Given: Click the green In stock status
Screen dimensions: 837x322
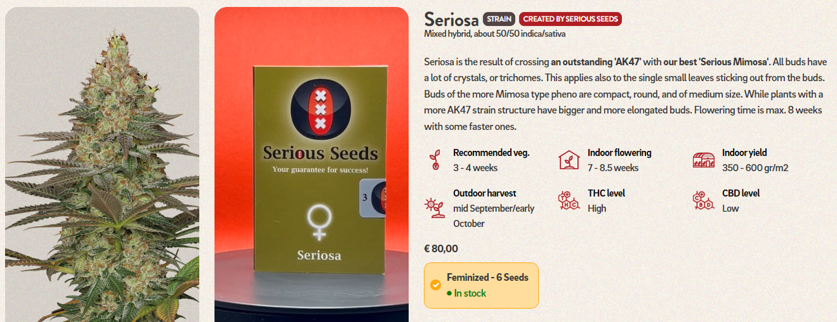Looking at the screenshot, I should [x=470, y=293].
